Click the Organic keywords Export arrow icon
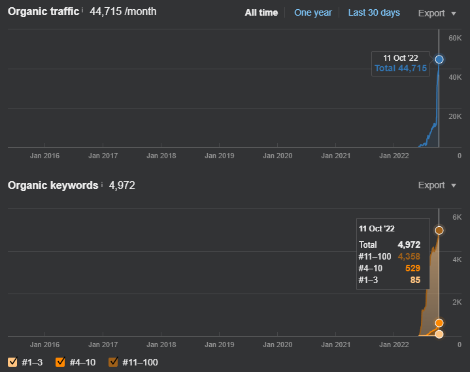The width and height of the screenshot is (470, 372). 454,186
